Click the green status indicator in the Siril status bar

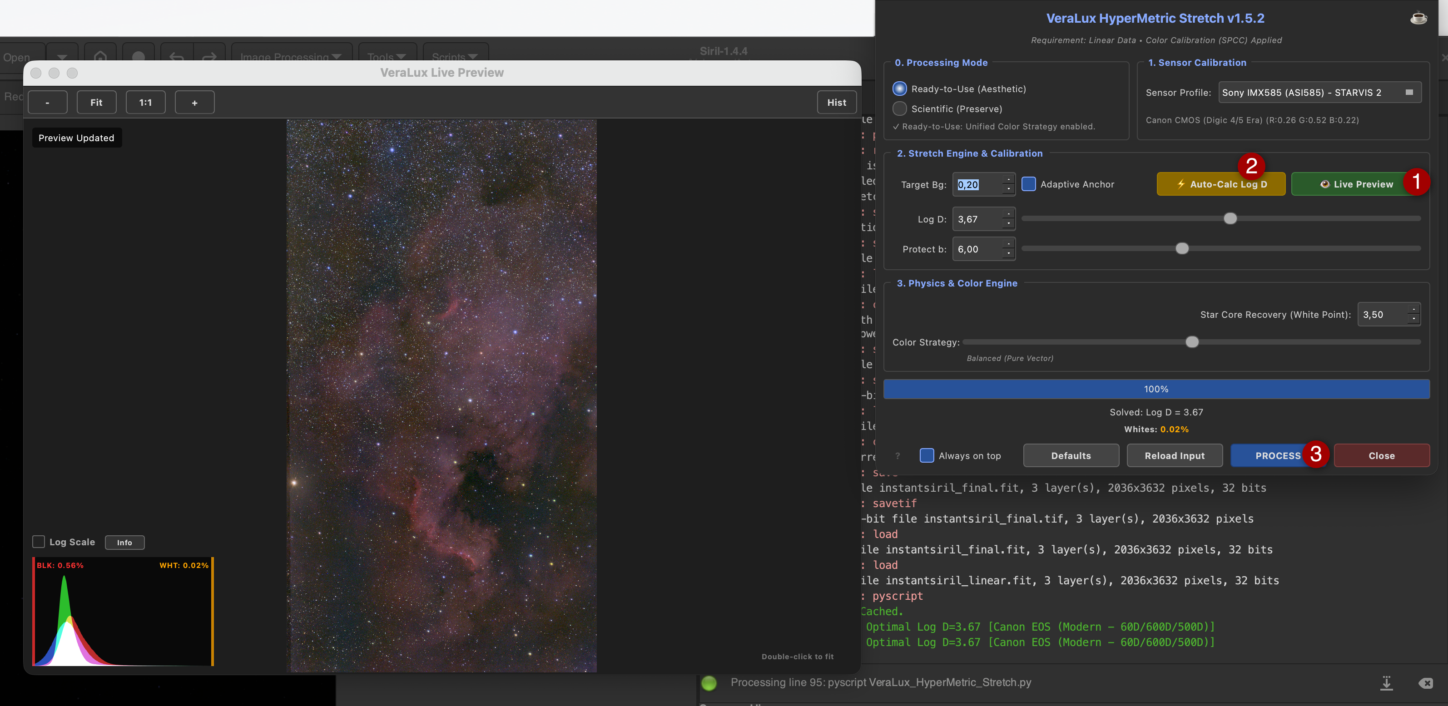point(709,683)
